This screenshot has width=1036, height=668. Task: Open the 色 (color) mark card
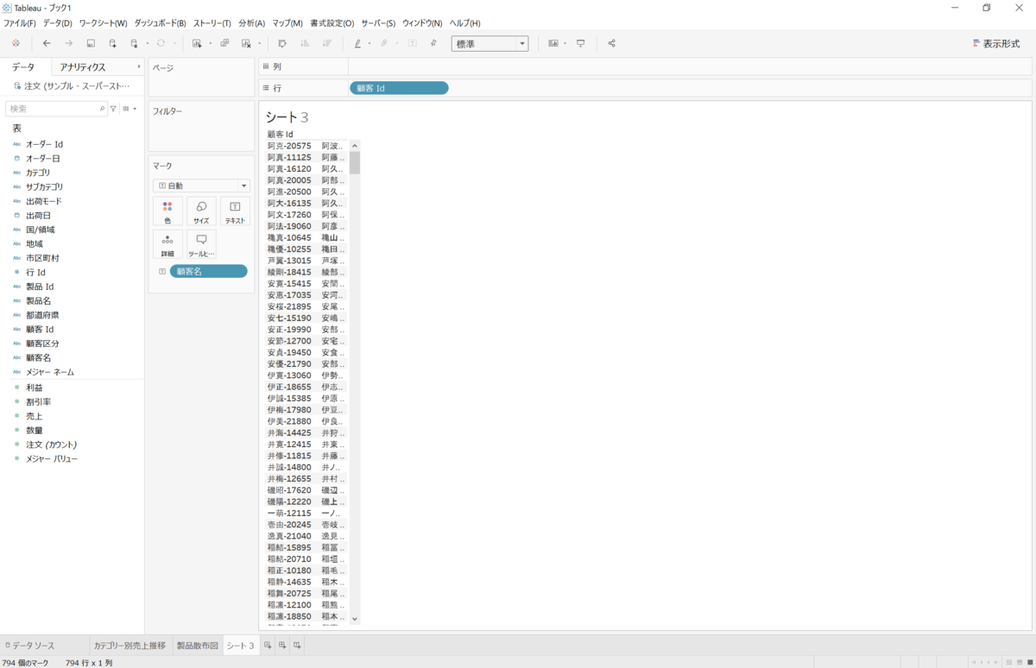(x=167, y=211)
